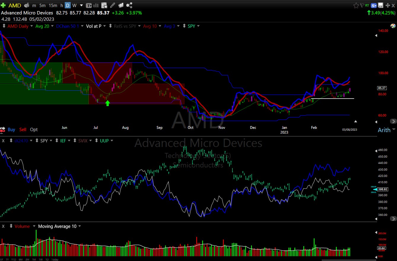Click the star favorite icon
Screen dimensions: 397x261
(x=356, y=5)
